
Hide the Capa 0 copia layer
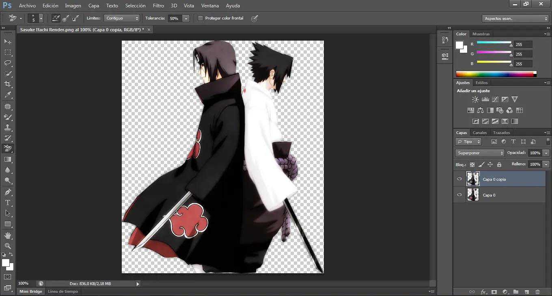pyautogui.click(x=459, y=179)
